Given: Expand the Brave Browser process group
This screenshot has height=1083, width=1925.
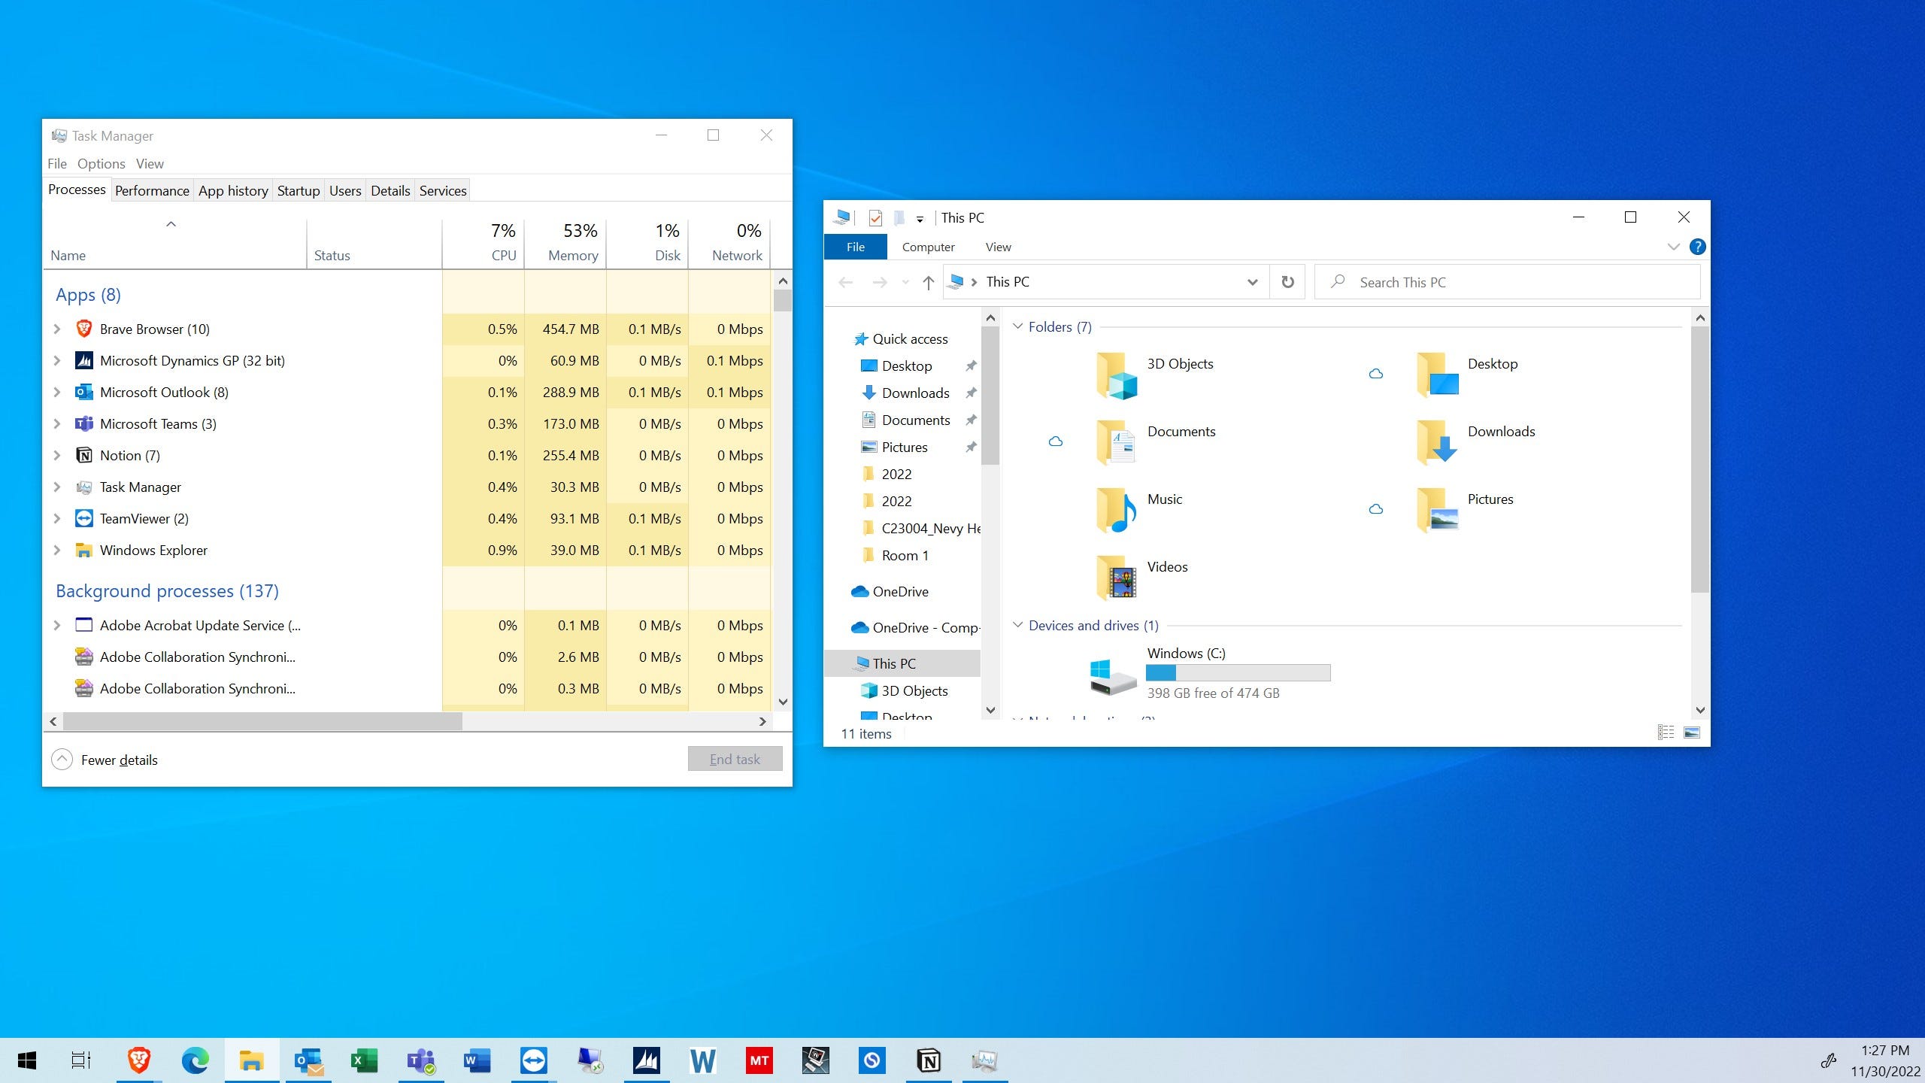Looking at the screenshot, I should pyautogui.click(x=57, y=329).
